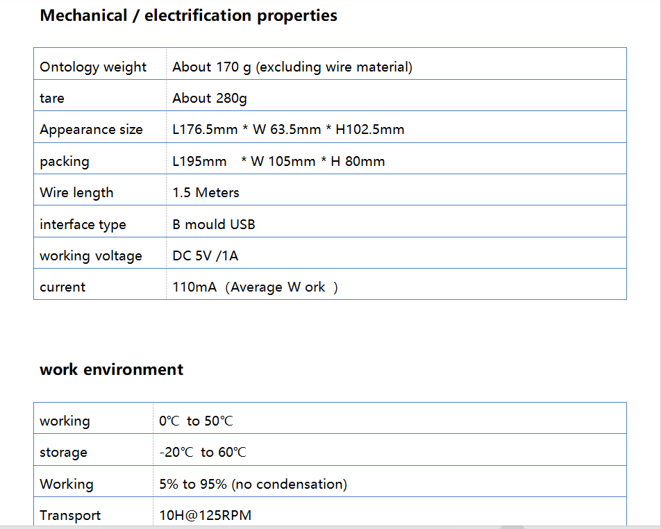Click the '110mA (Average W ork)' current value
Screen dimensions: 661x529
pos(255,287)
